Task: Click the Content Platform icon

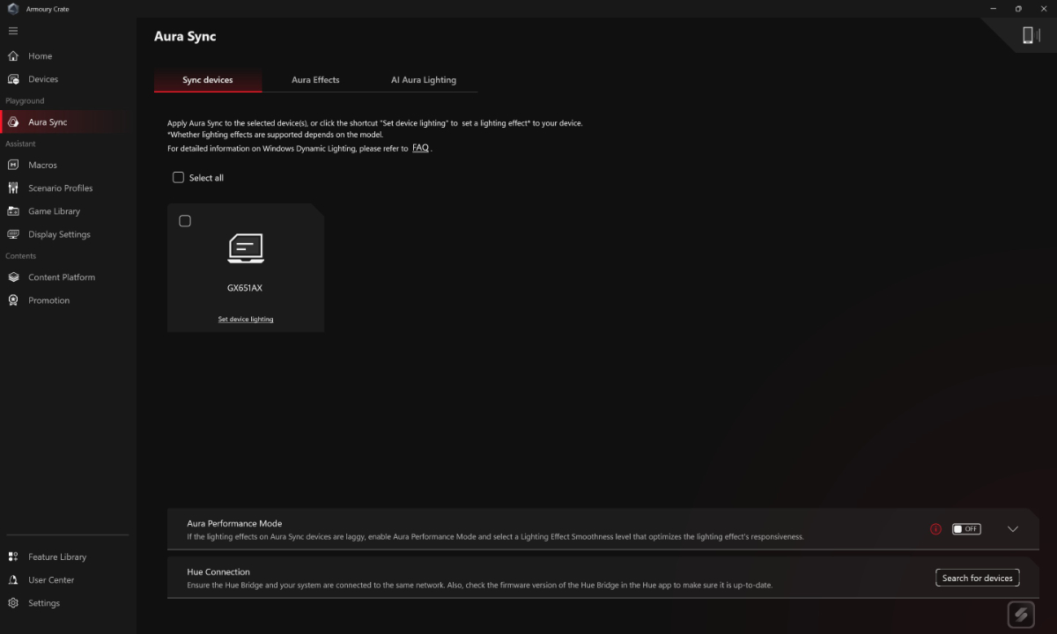Action: 13,277
